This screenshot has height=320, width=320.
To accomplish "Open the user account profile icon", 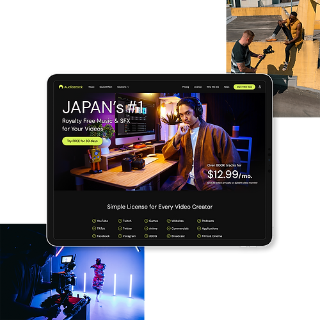I will (260, 87).
